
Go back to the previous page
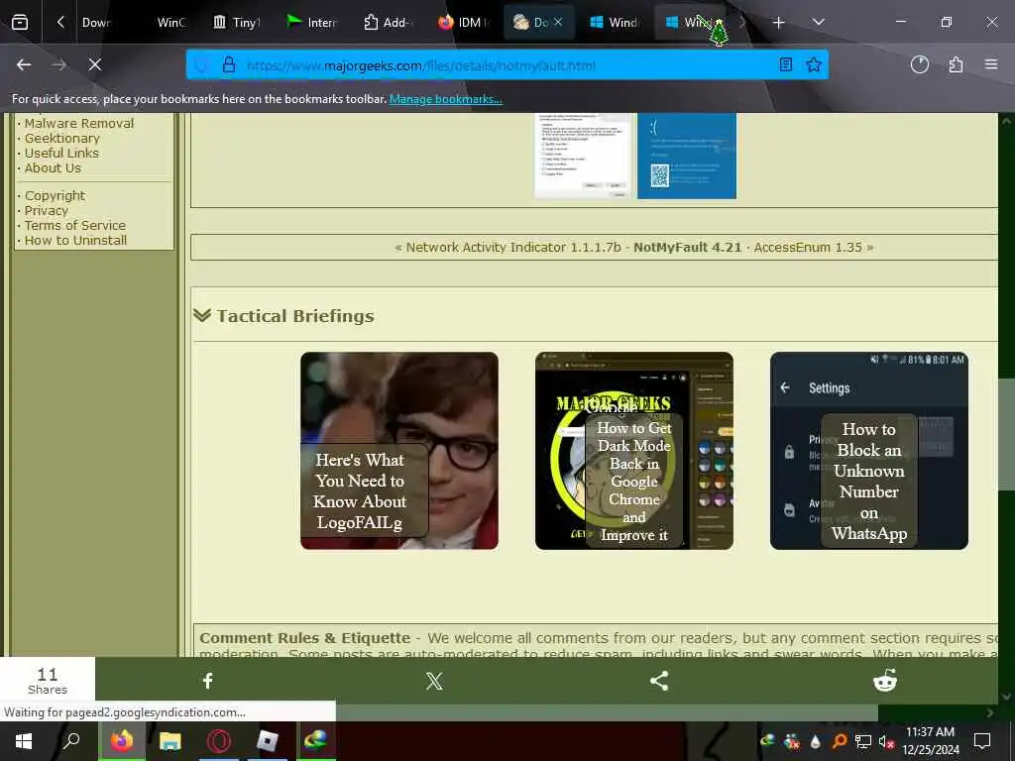24,64
